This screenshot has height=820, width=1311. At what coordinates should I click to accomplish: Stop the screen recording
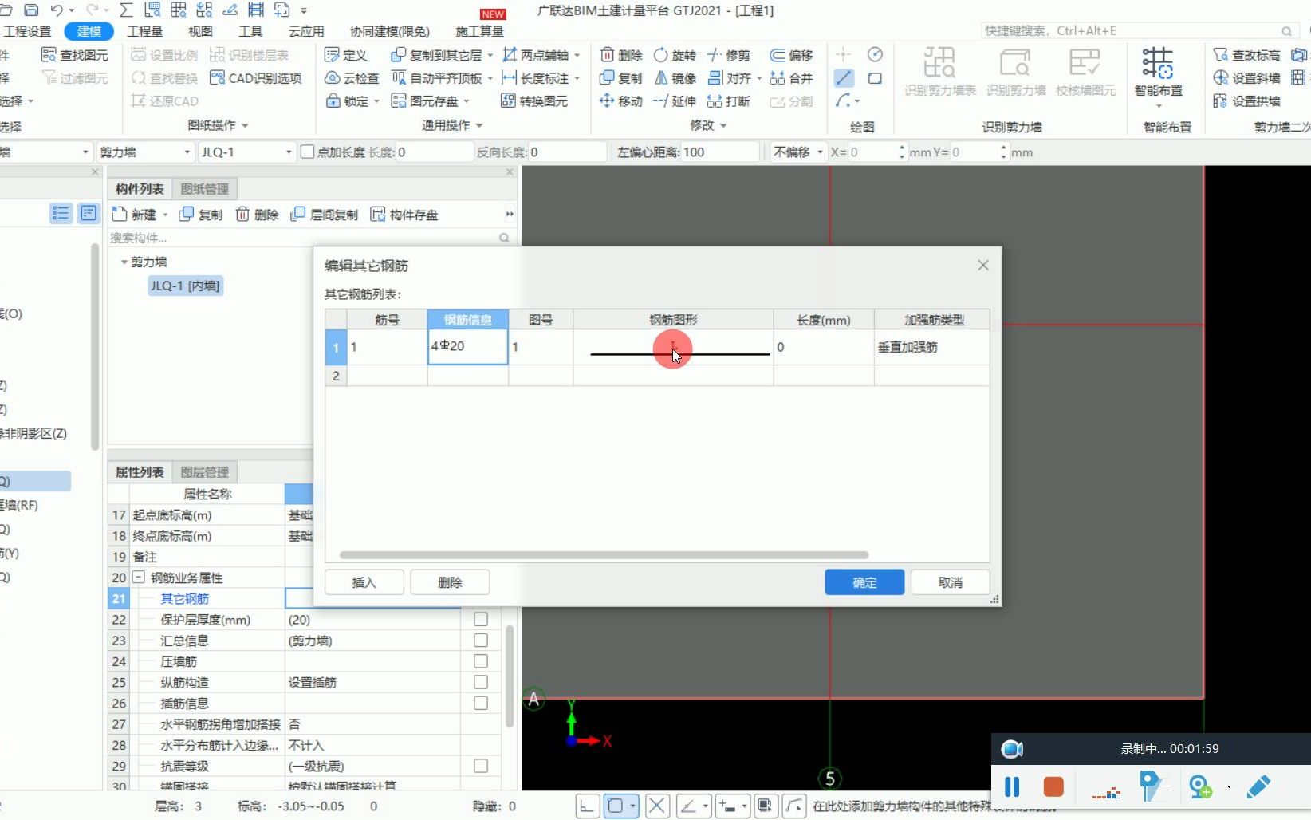coord(1053,787)
